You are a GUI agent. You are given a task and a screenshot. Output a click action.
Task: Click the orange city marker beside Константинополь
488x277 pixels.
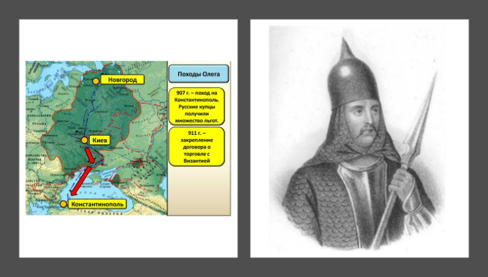point(63,204)
